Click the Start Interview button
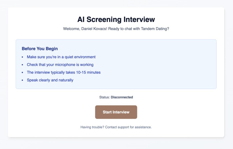 (116, 112)
